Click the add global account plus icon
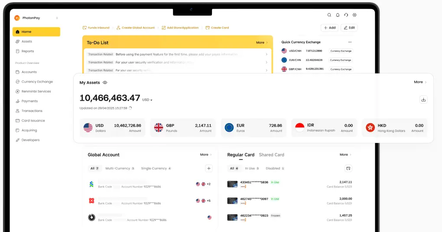 (x=208, y=168)
